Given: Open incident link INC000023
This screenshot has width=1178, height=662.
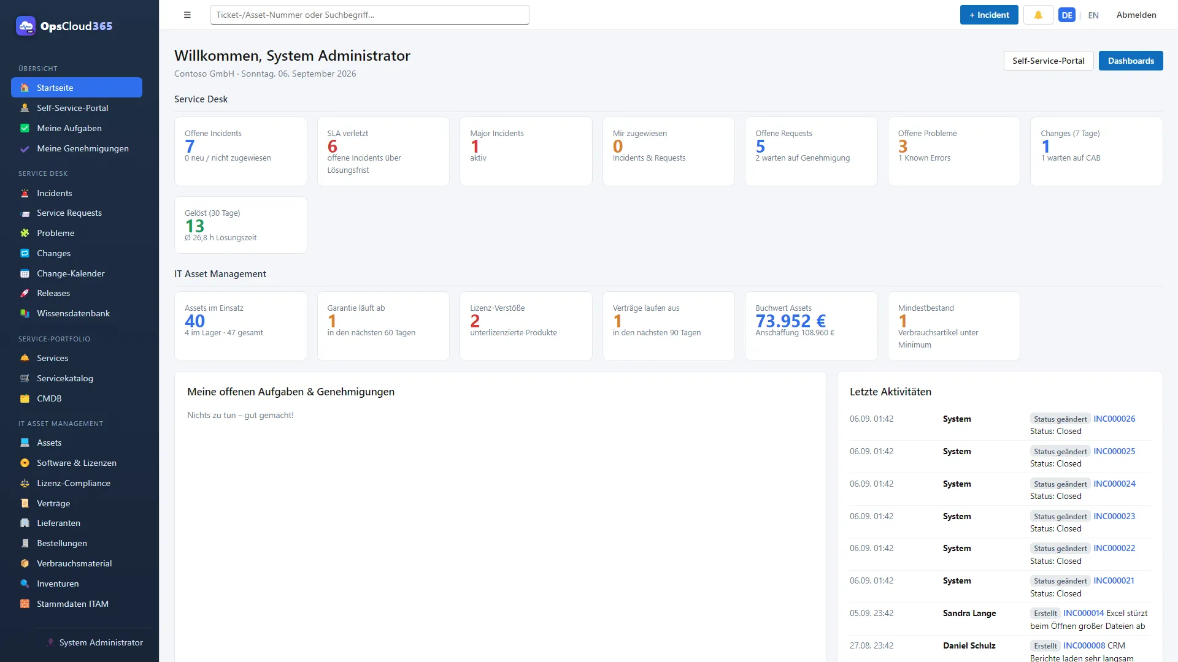Looking at the screenshot, I should pyautogui.click(x=1114, y=516).
